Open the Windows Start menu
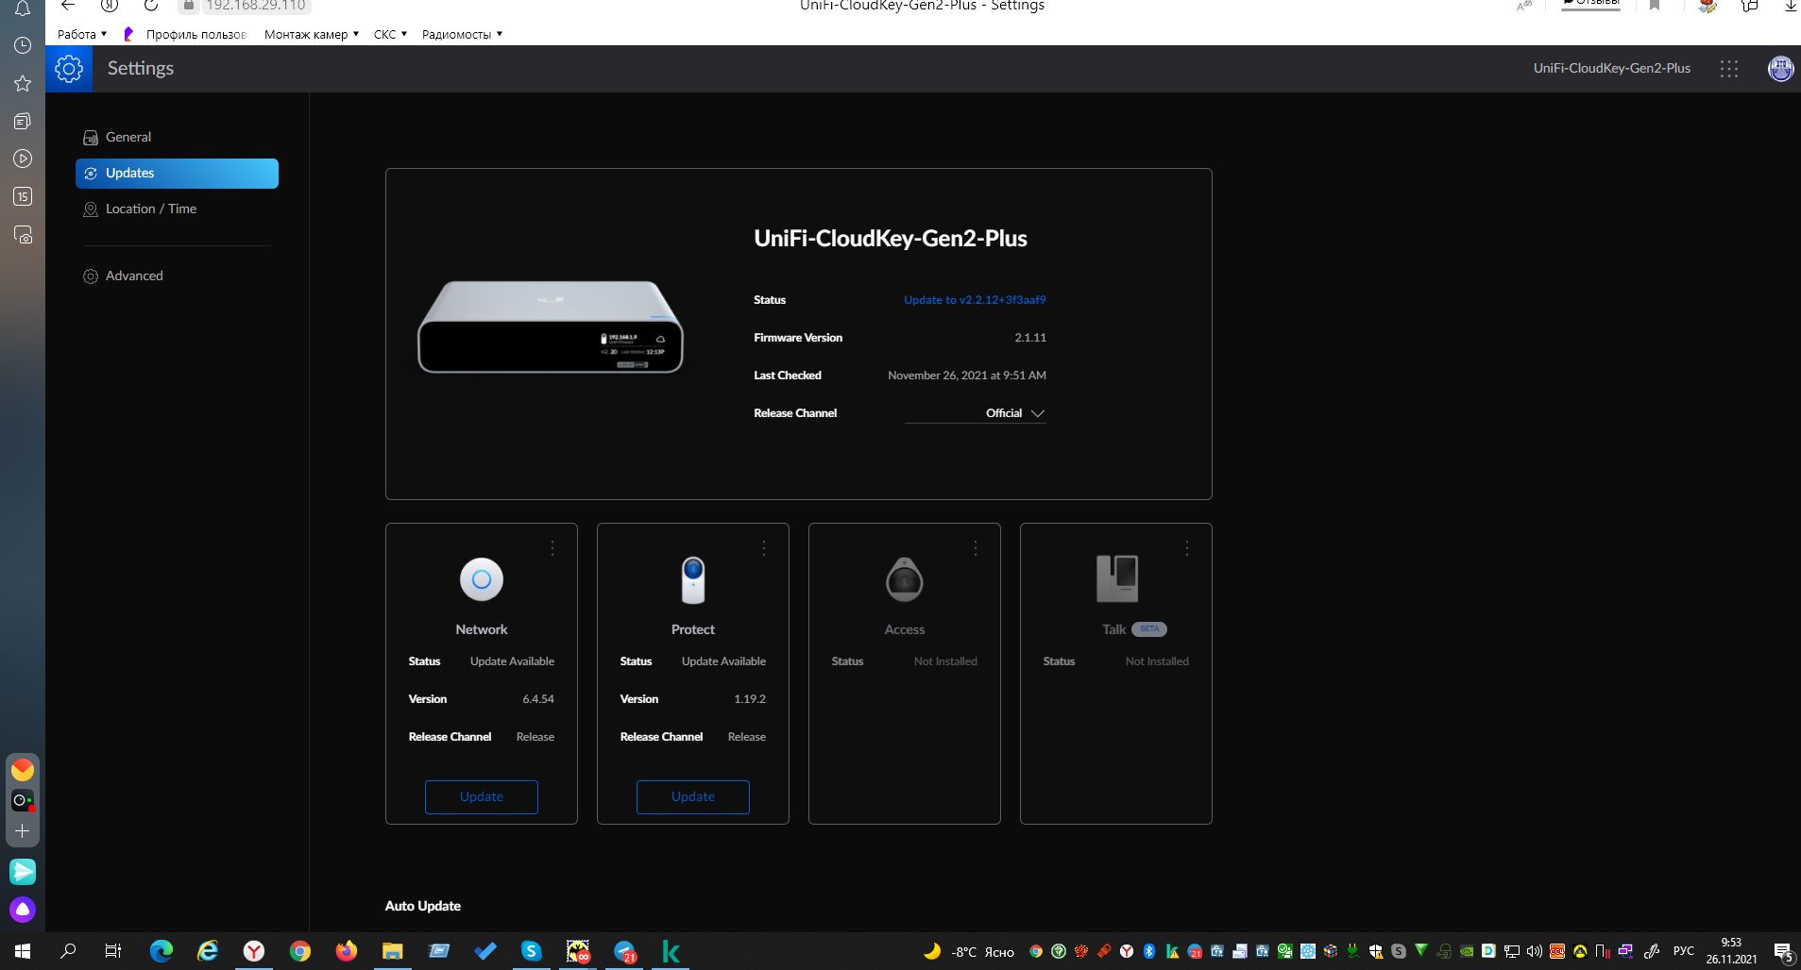1801x970 pixels. tap(23, 951)
